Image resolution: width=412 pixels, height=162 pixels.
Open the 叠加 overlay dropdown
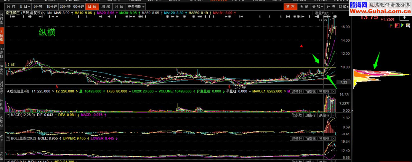click(317, 6)
